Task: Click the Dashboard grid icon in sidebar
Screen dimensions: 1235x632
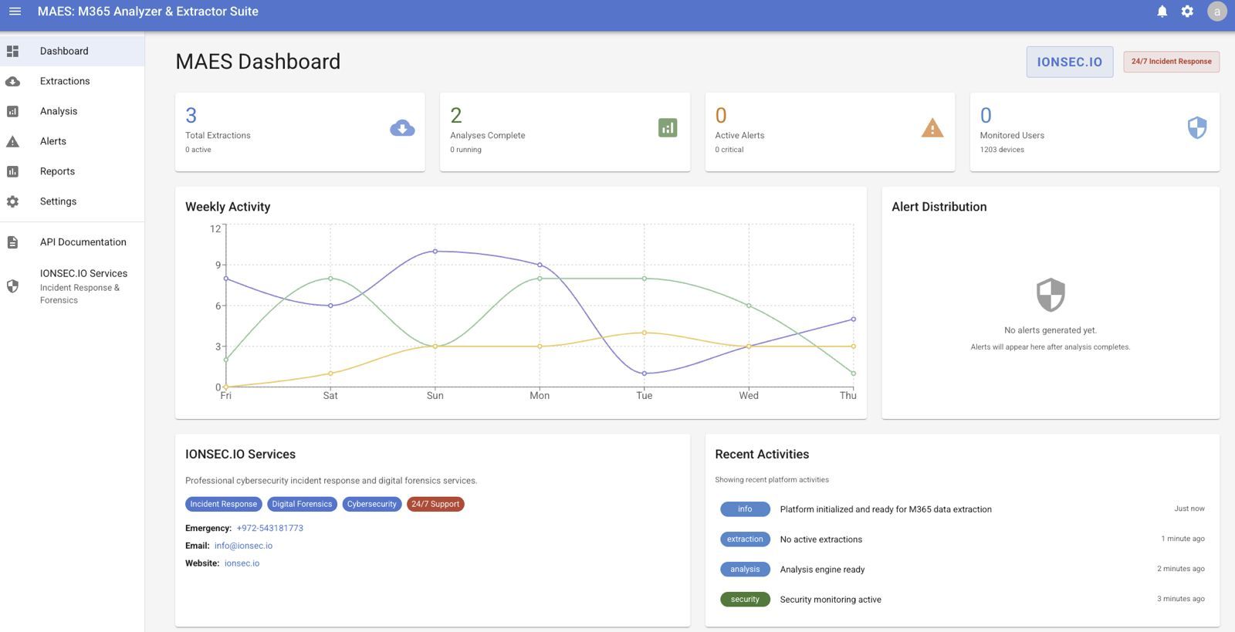Action: (x=12, y=51)
